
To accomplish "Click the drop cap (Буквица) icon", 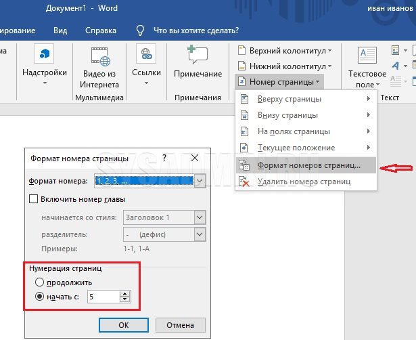I will click(x=395, y=81).
